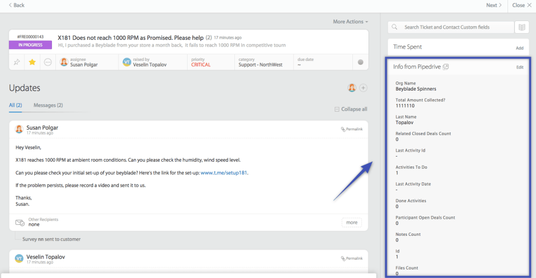Click the follower avatar next to Updates
Viewport: 536px width, 278px height.
pos(352,88)
